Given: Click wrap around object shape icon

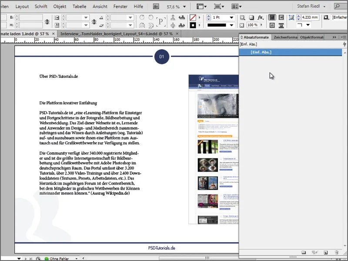Looking at the screenshot, I should (x=272, y=25).
